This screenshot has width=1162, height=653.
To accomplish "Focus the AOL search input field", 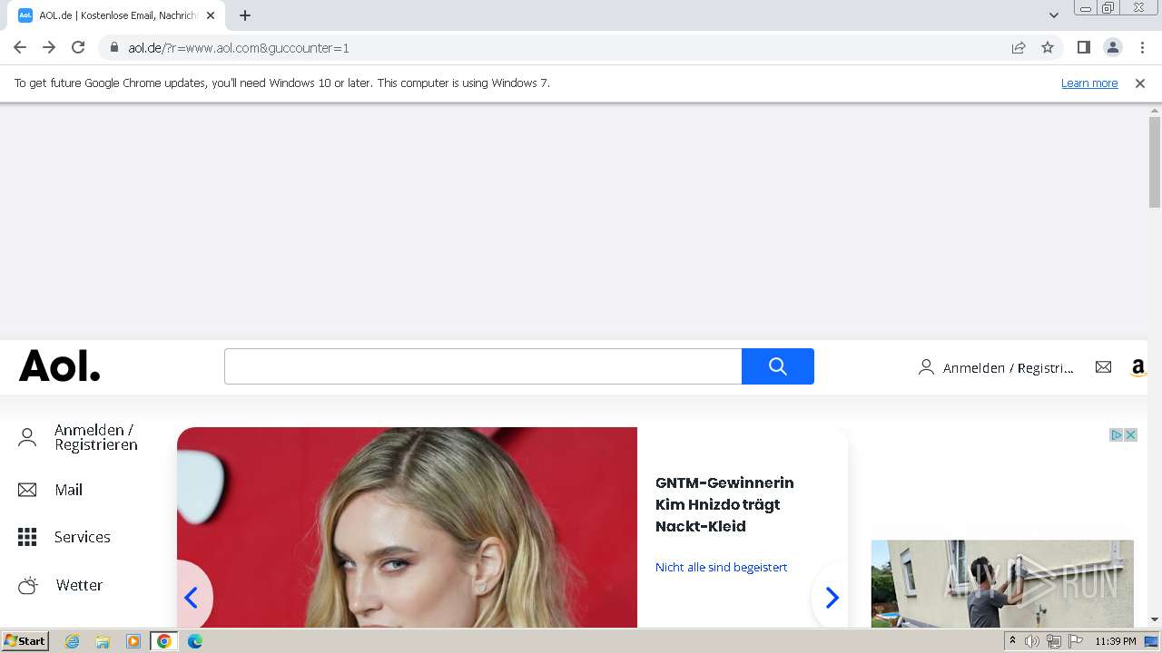I will (483, 366).
